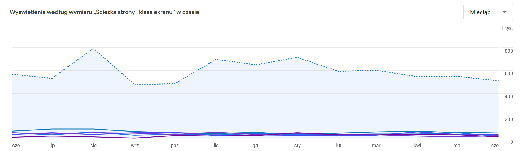Click the lip month label on axis
521x151 pixels.
pyautogui.click(x=52, y=146)
